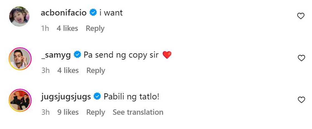Click See translation under the jugsjugsjugs comment
Screen dimensions: 312x129
(x=138, y=112)
